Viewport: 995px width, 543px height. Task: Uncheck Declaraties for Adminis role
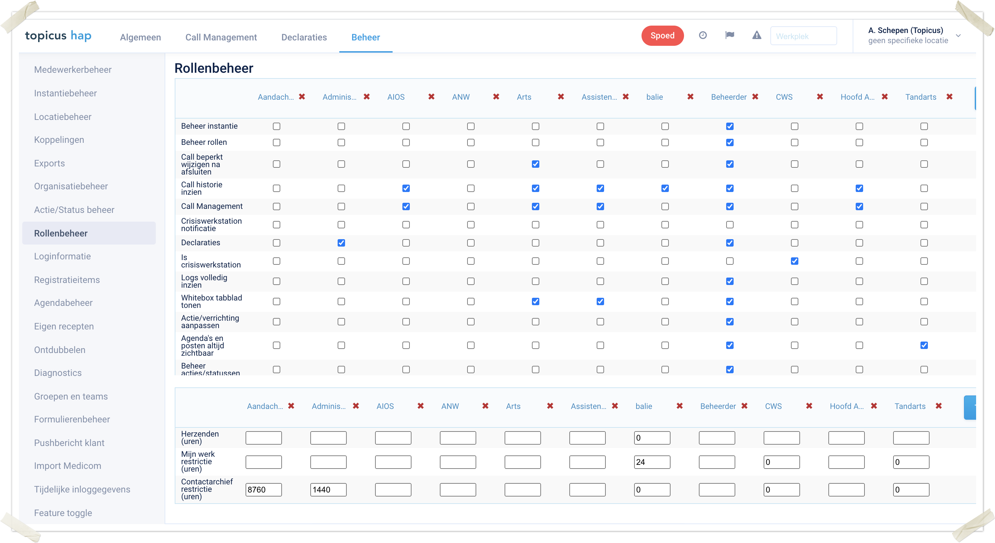(341, 243)
